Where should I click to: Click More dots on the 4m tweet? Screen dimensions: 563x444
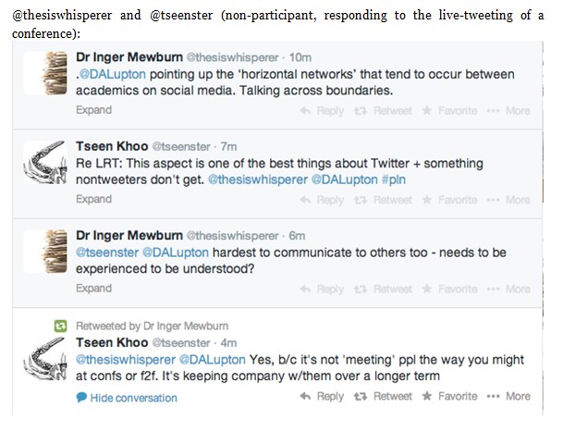click(493, 396)
